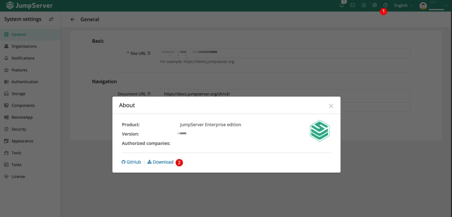Click the About dialog title
452x217 pixels.
(127, 105)
